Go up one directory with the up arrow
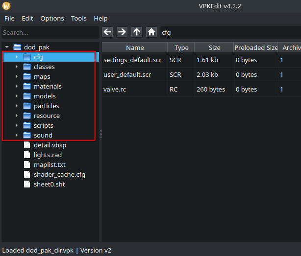This screenshot has width=301, height=256. (137, 32)
